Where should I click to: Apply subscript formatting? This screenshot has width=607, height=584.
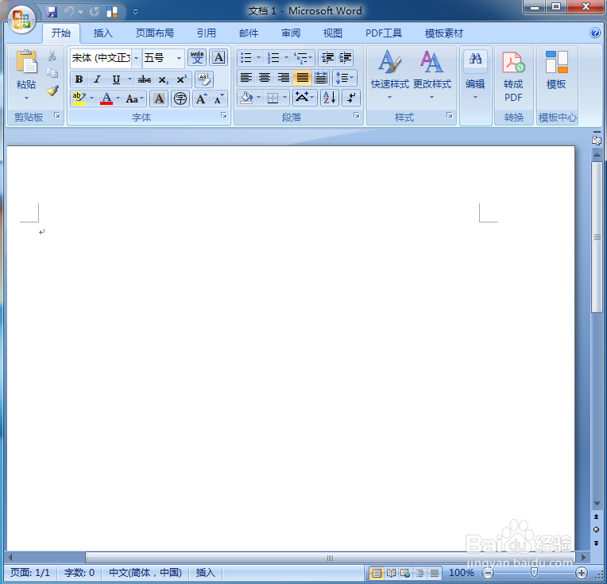coord(164,79)
